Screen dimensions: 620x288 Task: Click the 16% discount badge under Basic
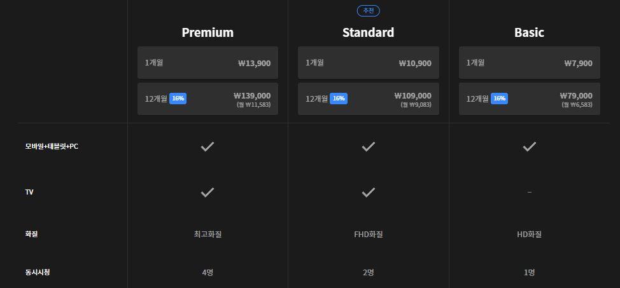click(500, 99)
